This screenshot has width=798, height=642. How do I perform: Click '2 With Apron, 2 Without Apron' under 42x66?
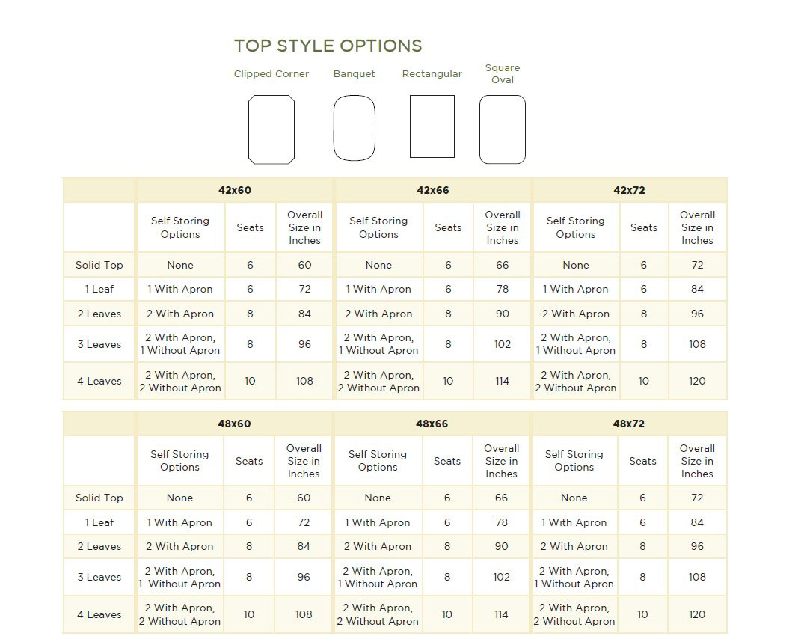tap(378, 382)
